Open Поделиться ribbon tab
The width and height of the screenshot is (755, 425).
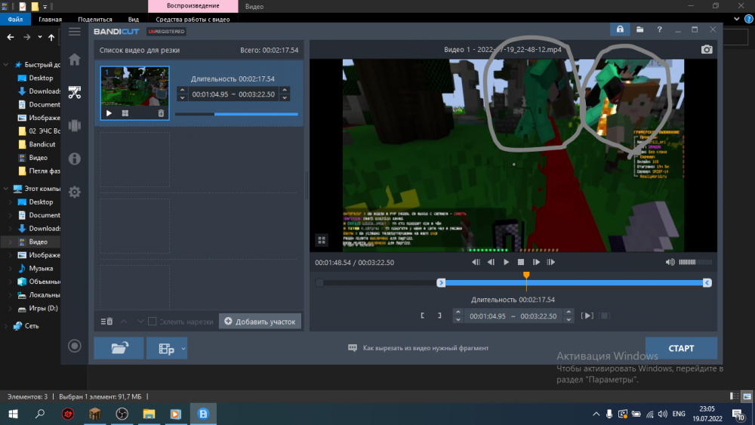95,20
